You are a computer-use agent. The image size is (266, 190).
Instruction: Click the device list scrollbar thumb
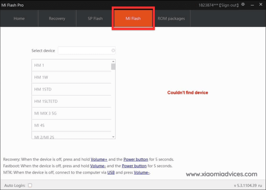point(113,67)
